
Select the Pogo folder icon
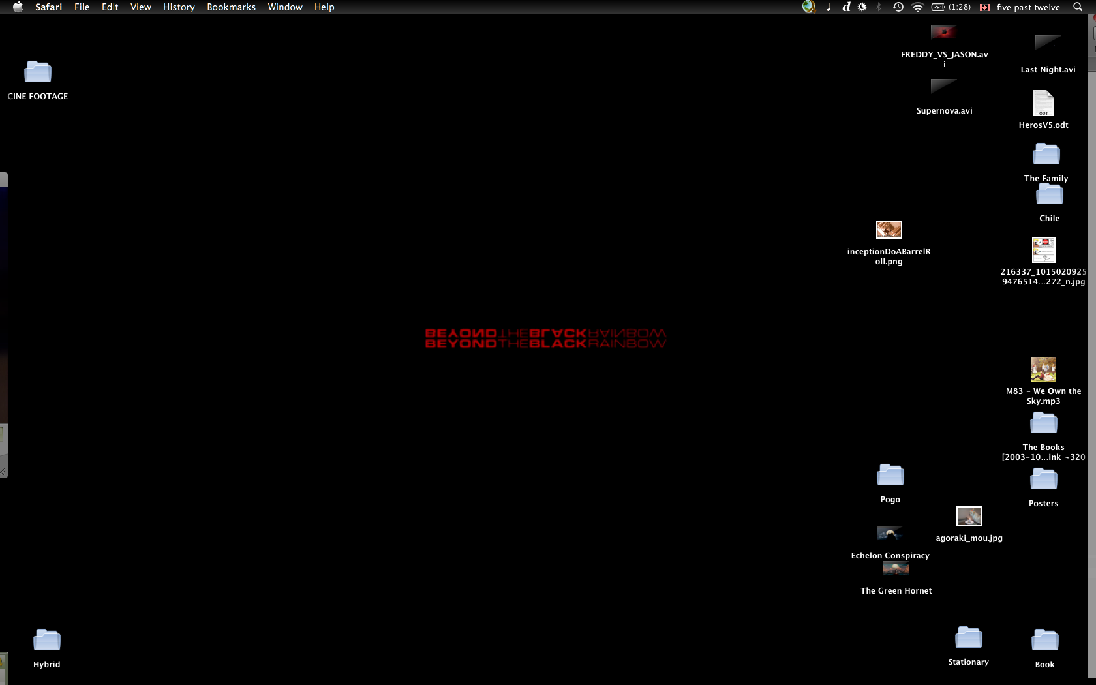[x=890, y=475]
